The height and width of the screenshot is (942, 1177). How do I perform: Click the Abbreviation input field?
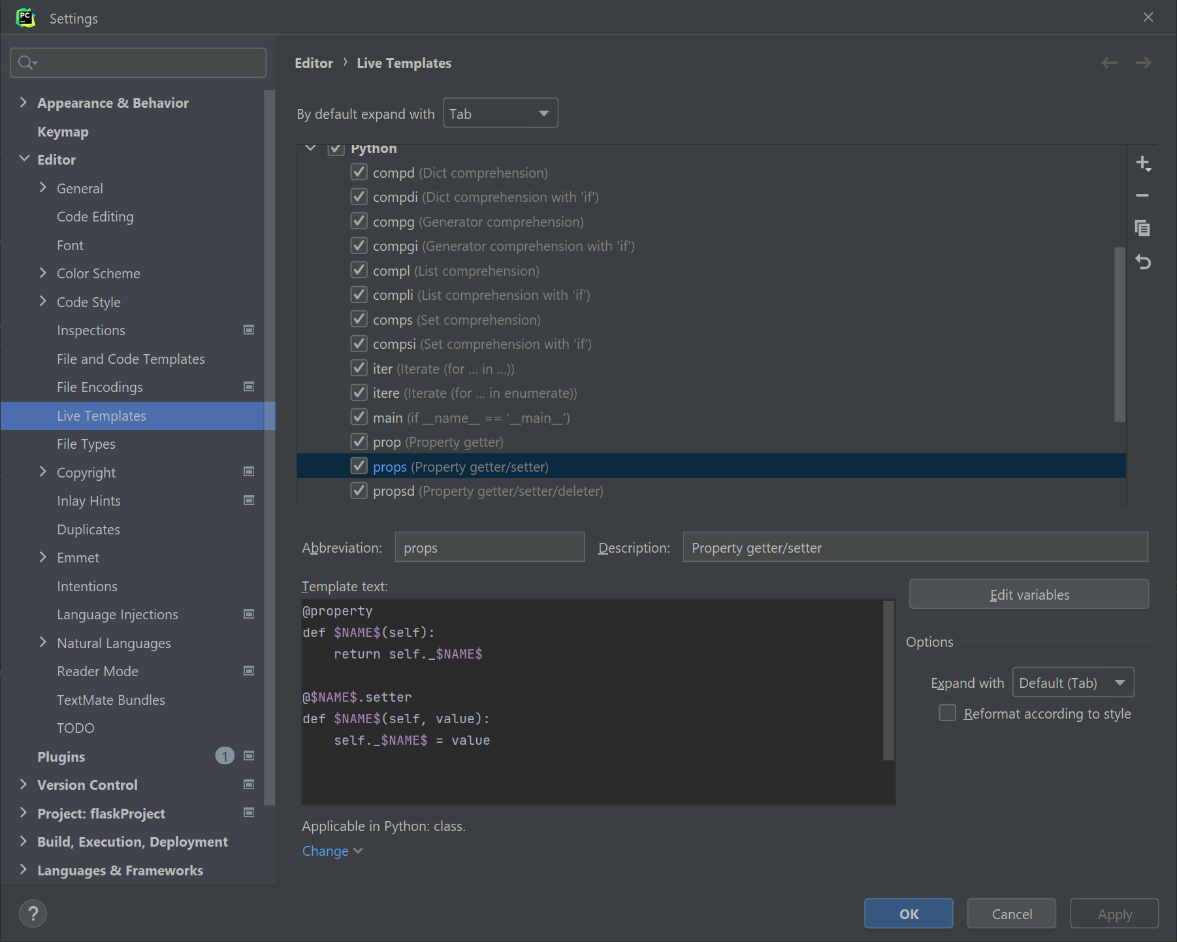pyautogui.click(x=489, y=547)
